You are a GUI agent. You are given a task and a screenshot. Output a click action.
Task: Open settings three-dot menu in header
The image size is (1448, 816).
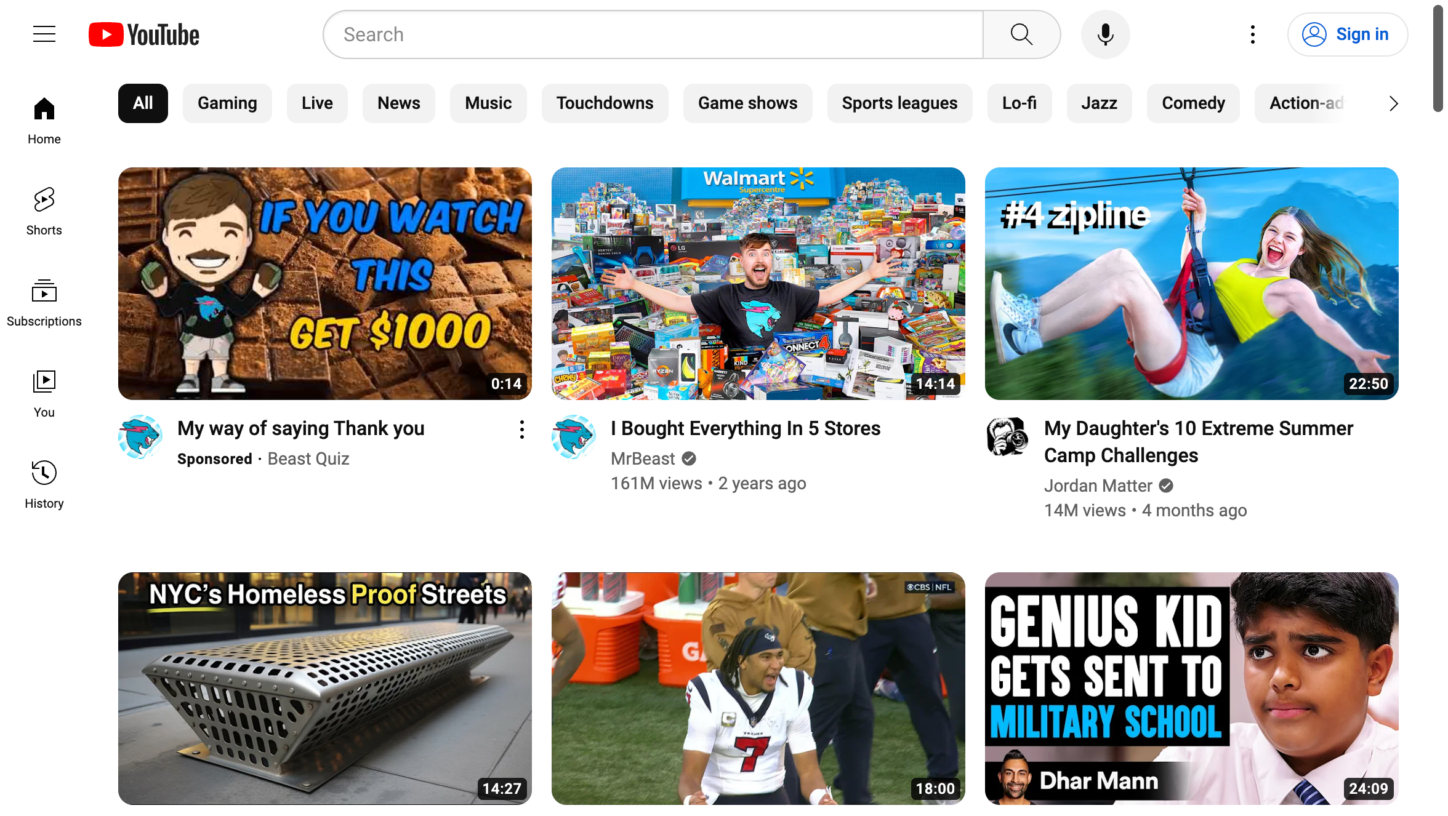[1252, 34]
